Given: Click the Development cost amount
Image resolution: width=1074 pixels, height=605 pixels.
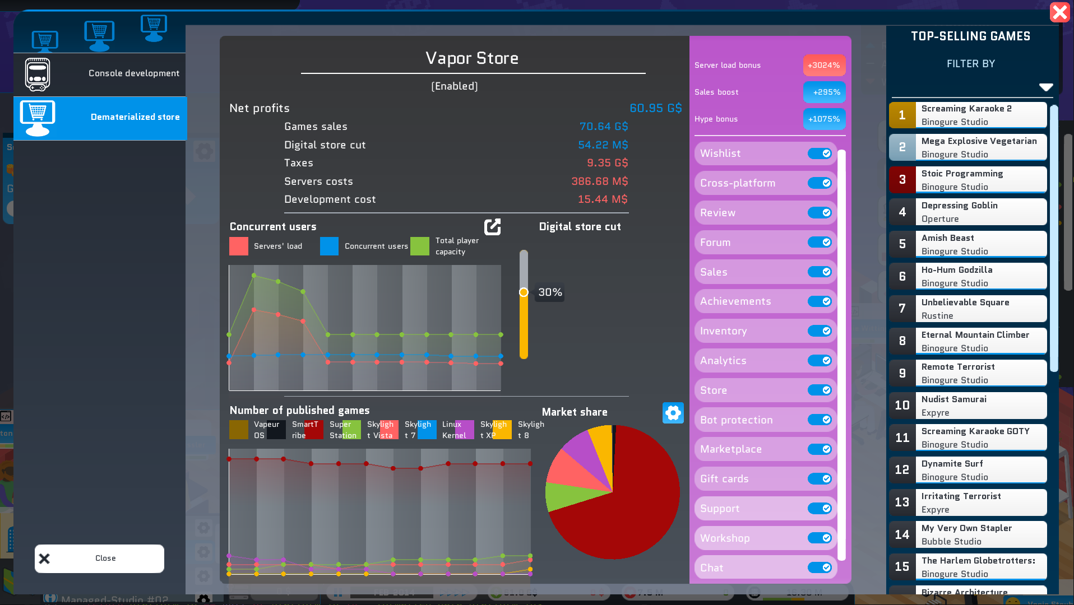Looking at the screenshot, I should [x=603, y=199].
